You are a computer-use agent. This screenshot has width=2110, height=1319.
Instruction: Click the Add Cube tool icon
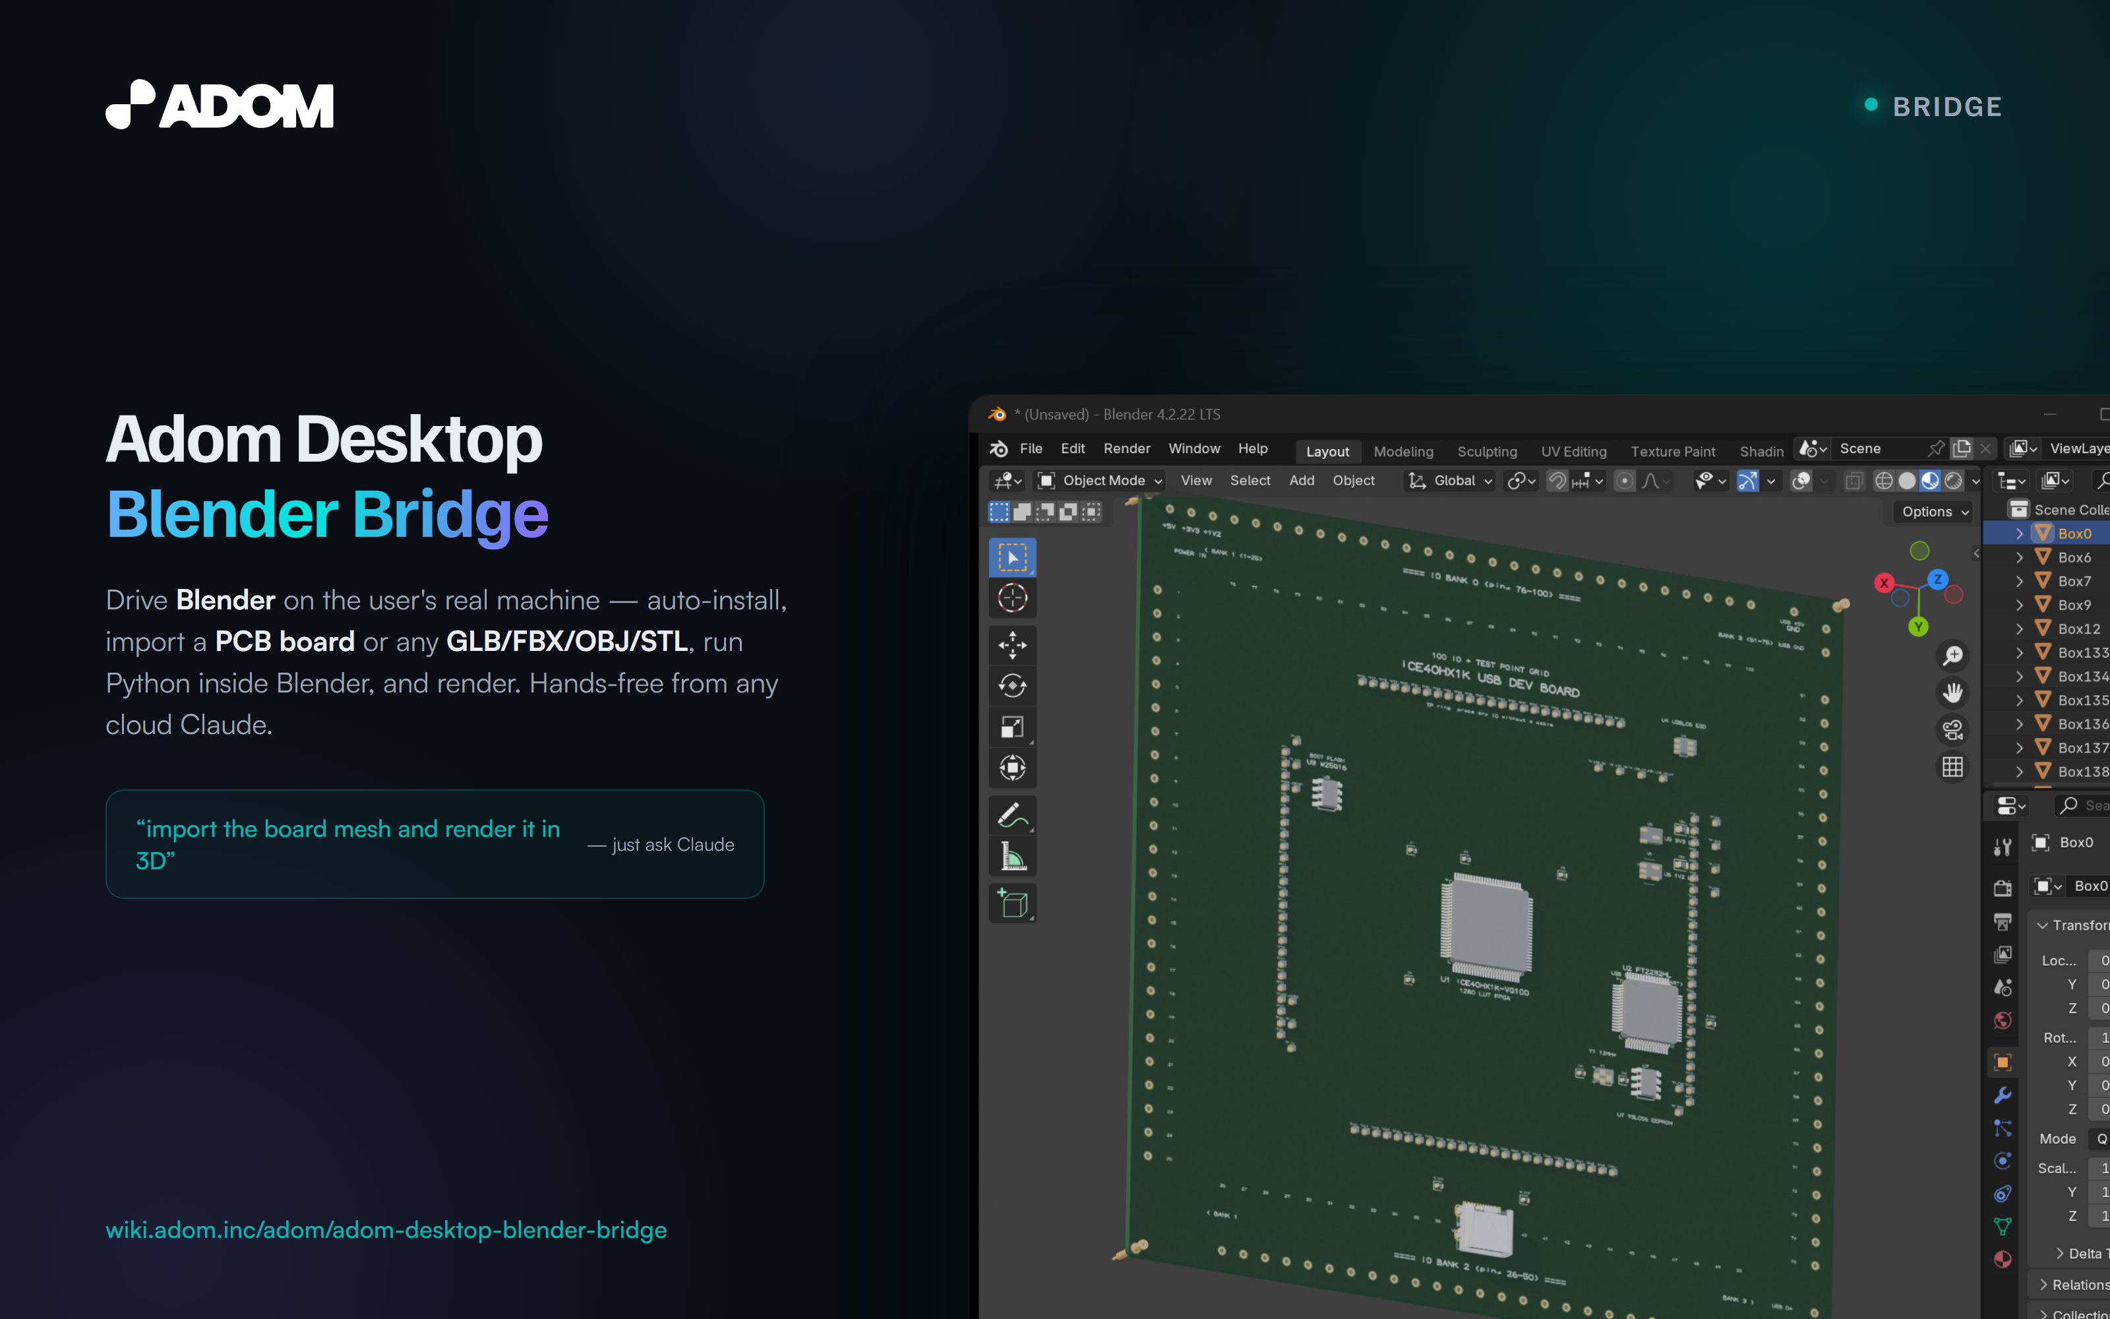point(1012,904)
